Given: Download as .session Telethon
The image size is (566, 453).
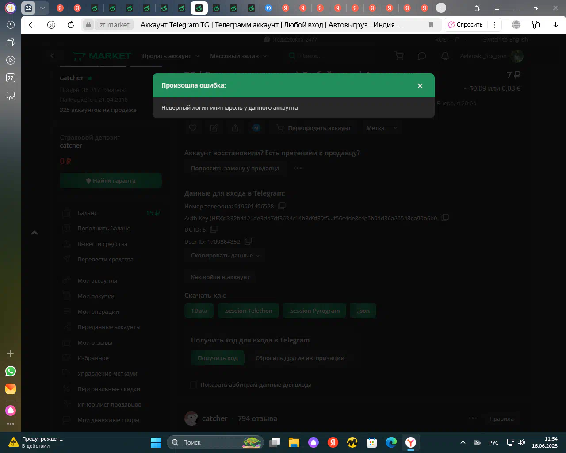Looking at the screenshot, I should click(248, 311).
